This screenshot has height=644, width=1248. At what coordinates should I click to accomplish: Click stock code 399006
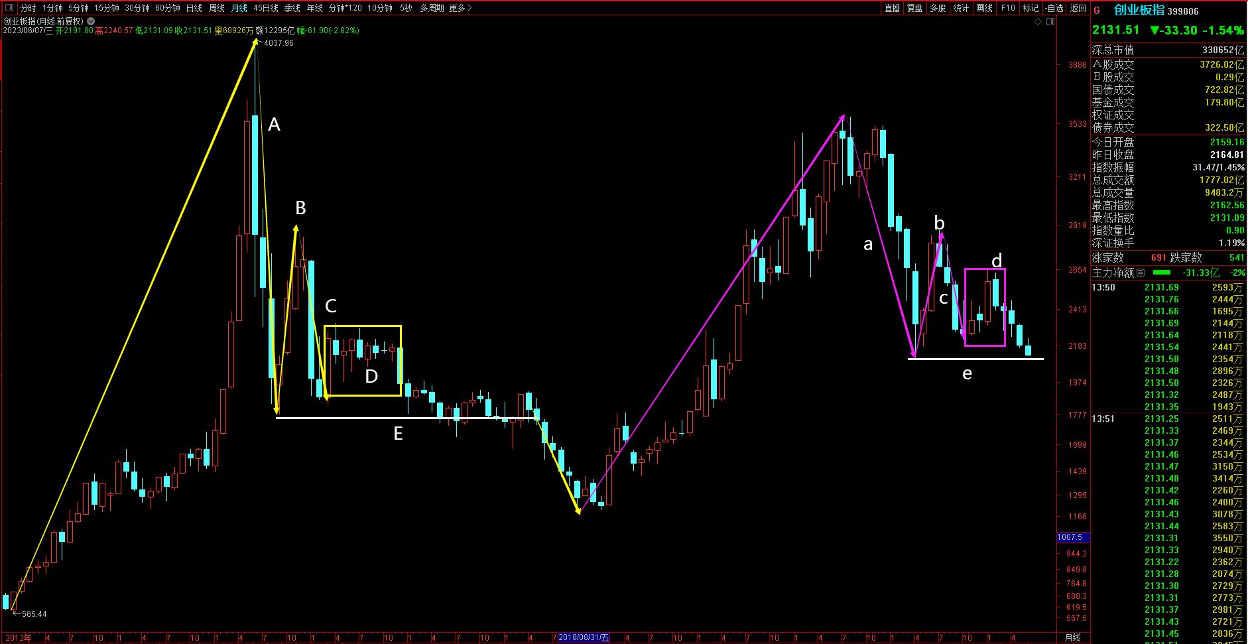click(1184, 11)
